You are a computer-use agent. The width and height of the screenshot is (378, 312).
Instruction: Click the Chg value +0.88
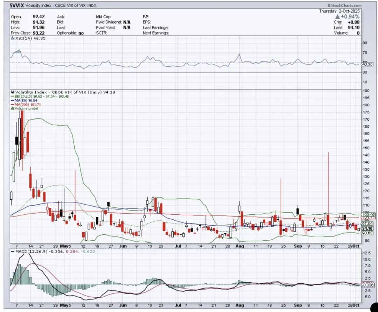tap(353, 22)
